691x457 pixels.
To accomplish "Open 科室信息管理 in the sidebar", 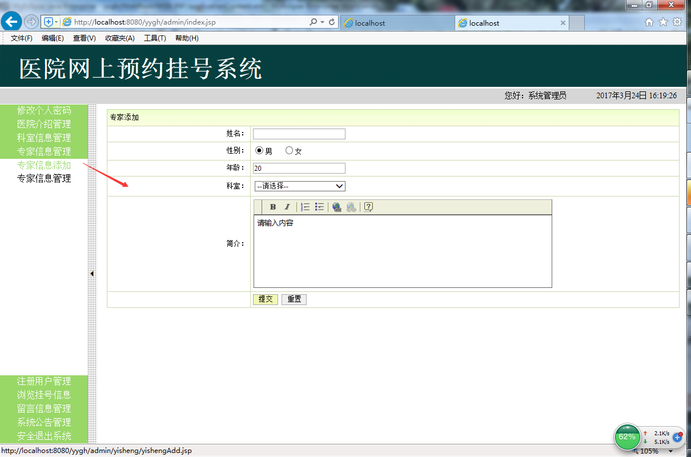I will [x=44, y=138].
